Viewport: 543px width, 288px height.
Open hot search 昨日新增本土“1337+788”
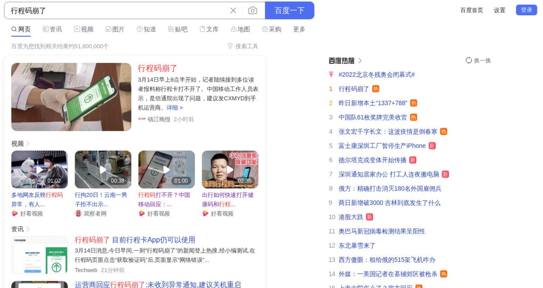pos(373,103)
